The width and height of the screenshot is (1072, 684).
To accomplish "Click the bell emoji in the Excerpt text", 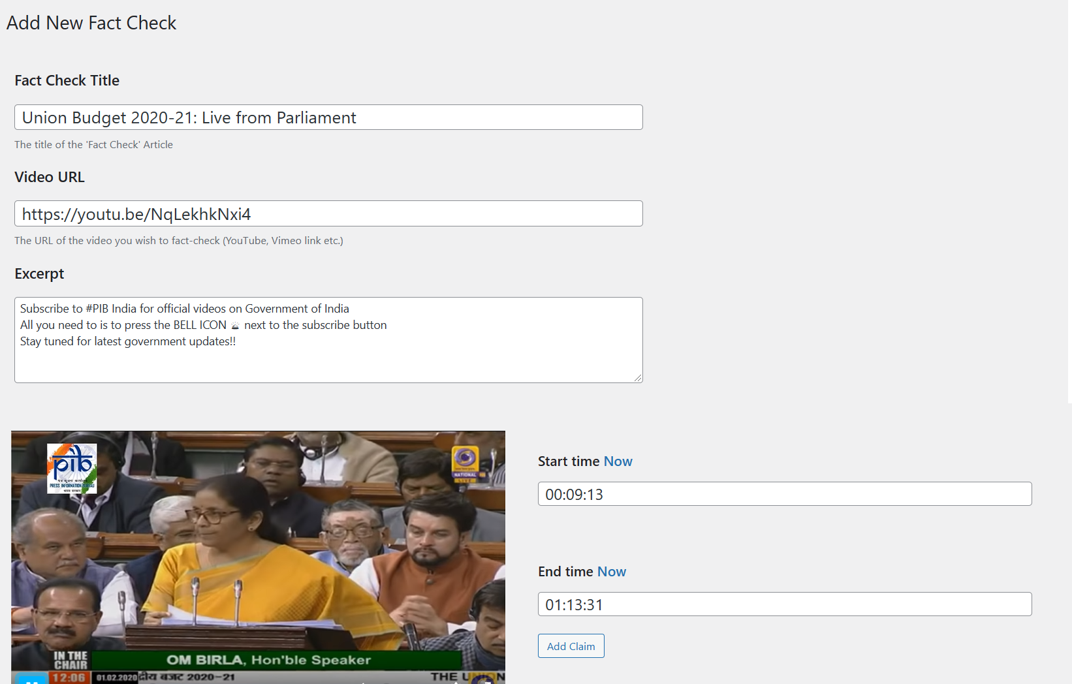I will point(235,326).
